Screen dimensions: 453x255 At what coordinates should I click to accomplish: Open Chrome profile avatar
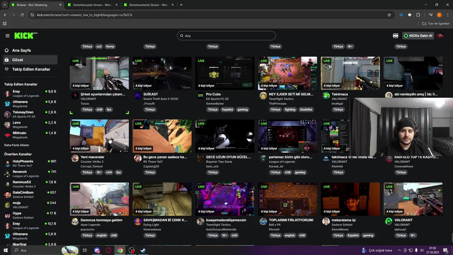439,15
